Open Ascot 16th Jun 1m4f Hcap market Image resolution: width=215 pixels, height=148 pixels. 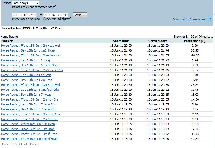point(29,134)
